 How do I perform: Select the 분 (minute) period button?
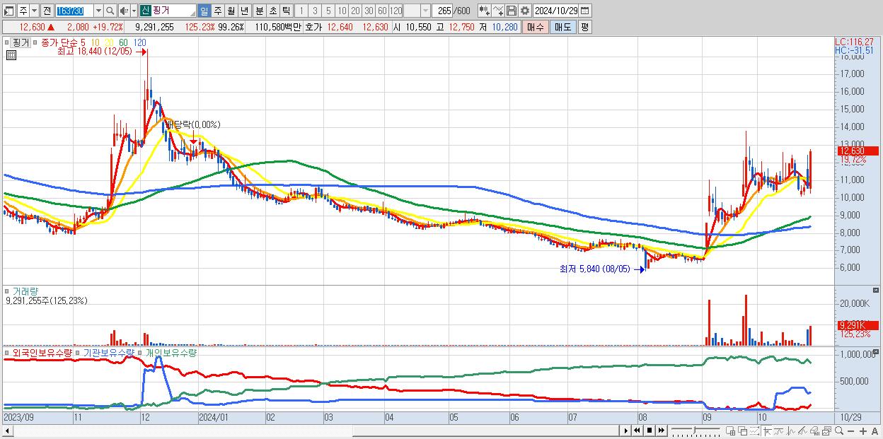[x=259, y=11]
